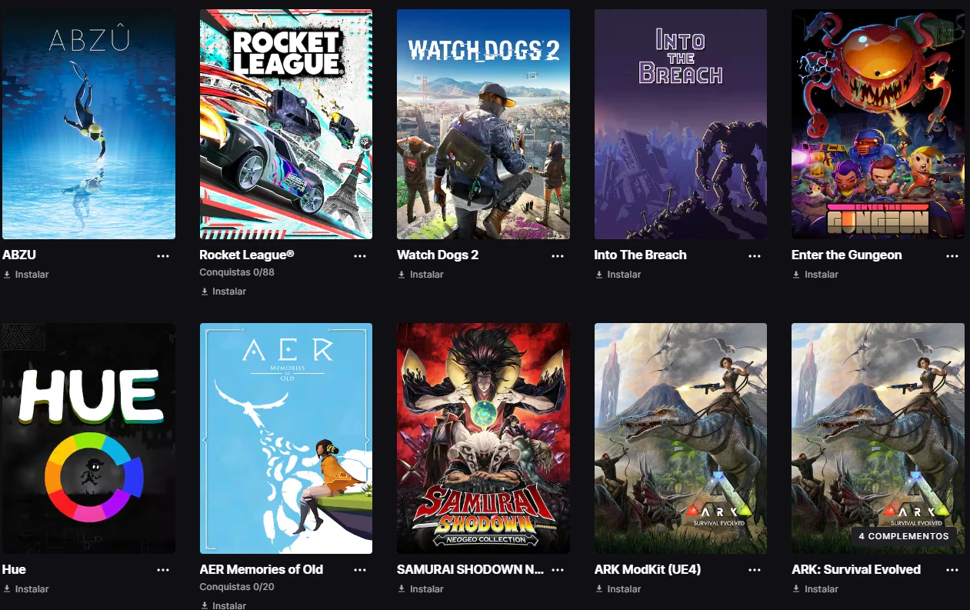
Task: Install Enter the Gungeon
Action: (x=815, y=275)
